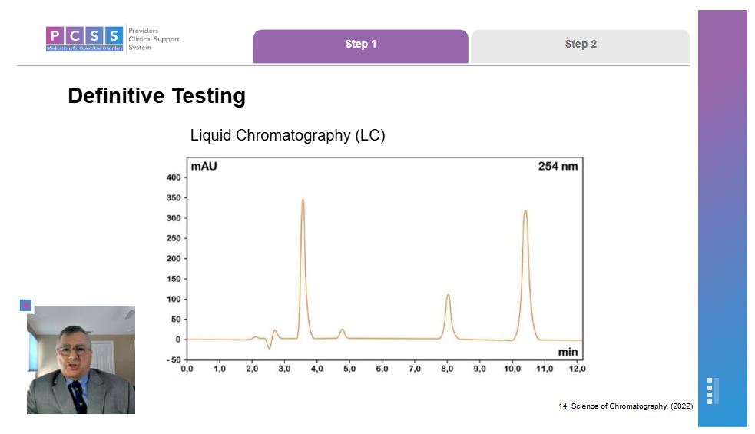Switch to the Step 2 tab
The image size is (755, 434).
581,45
